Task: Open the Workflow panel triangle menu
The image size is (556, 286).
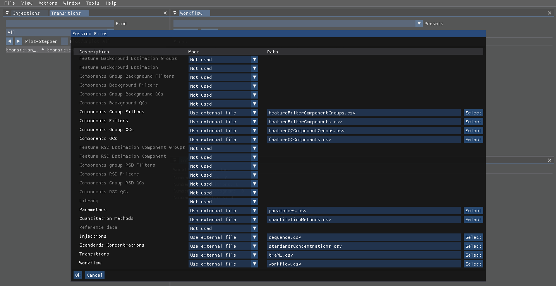Action: [175, 13]
